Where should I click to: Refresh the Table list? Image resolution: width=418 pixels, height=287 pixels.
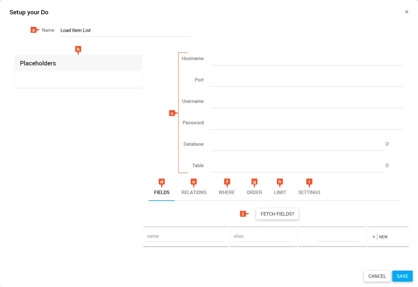click(387, 165)
